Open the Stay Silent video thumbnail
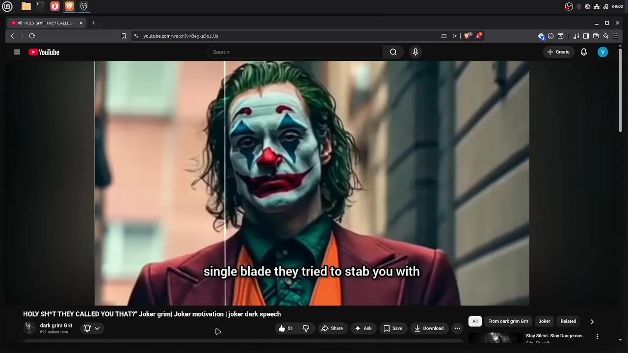 pyautogui.click(x=496, y=338)
